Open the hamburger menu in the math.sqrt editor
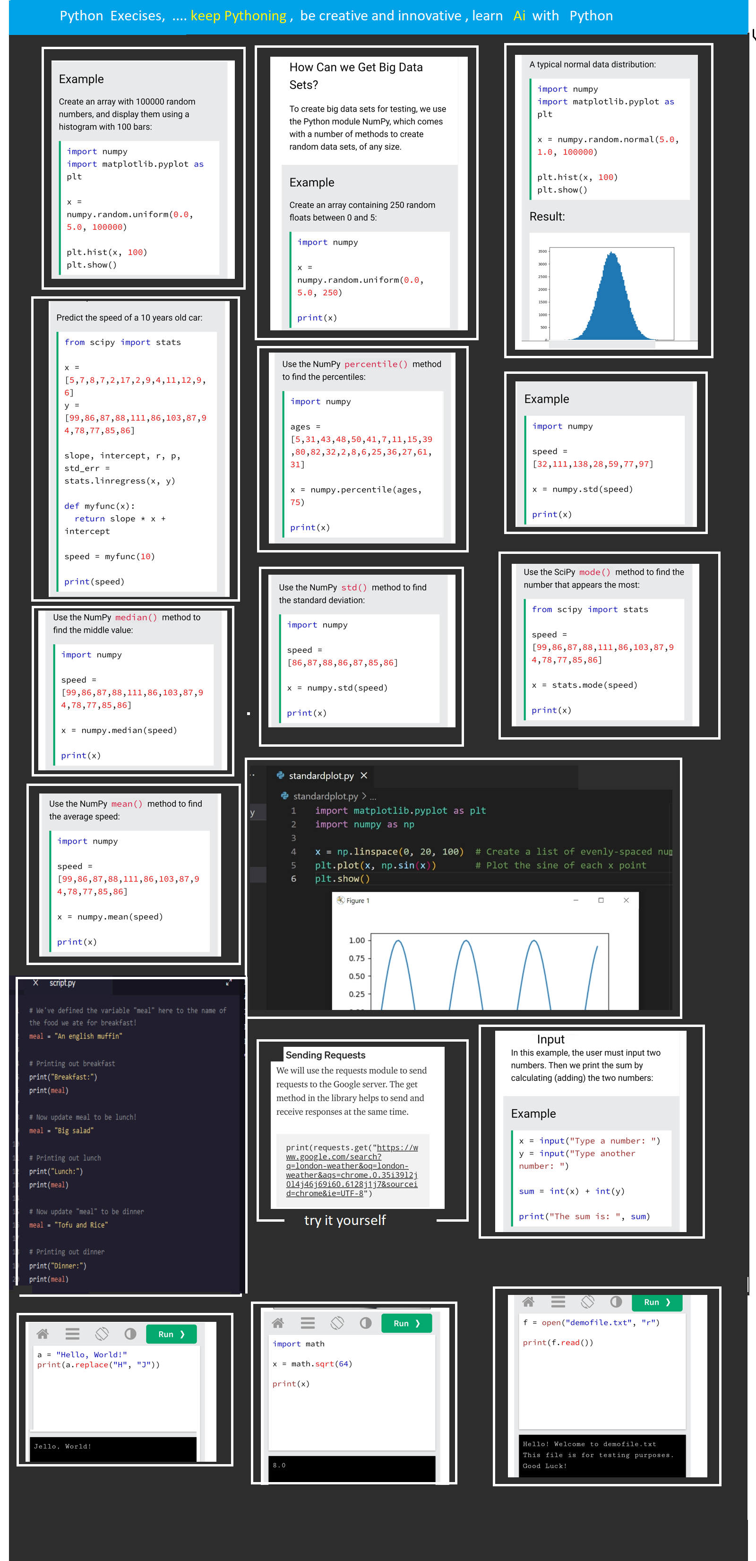 (308, 1323)
